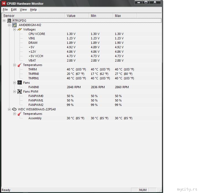Click the TMPIN0 min value 17 °C
This screenshot has width=199, height=193.
99,74
